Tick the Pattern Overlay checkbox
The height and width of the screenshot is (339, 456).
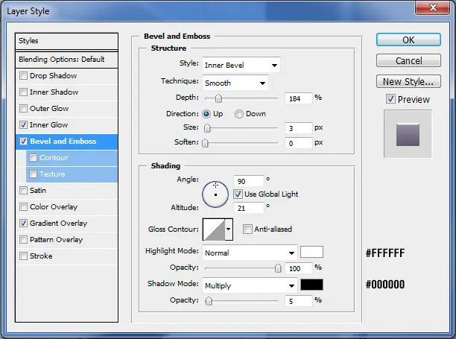coord(23,240)
